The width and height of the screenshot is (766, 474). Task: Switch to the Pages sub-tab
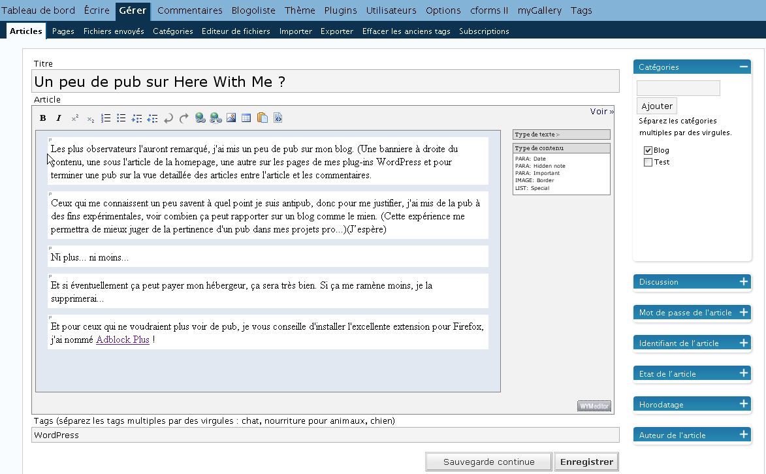point(63,31)
